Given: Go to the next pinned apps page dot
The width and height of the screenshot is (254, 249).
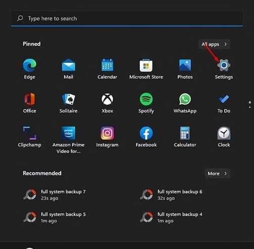Looking at the screenshot, I should click(x=250, y=107).
